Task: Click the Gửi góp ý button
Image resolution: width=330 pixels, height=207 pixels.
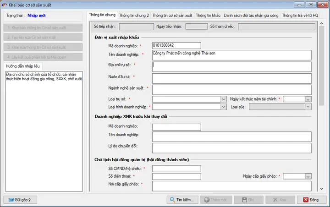Action: click(x=20, y=200)
